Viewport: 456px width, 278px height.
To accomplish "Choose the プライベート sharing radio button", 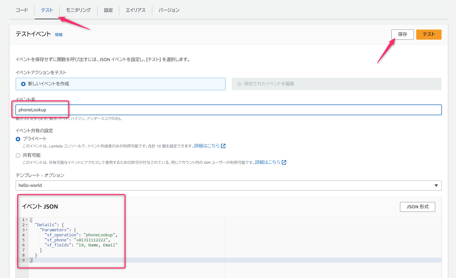I will tap(18, 139).
